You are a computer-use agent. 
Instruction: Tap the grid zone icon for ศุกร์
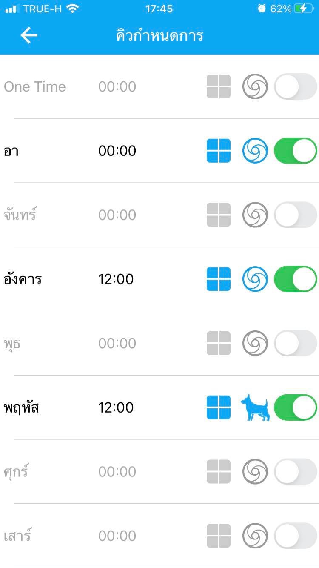click(x=219, y=471)
